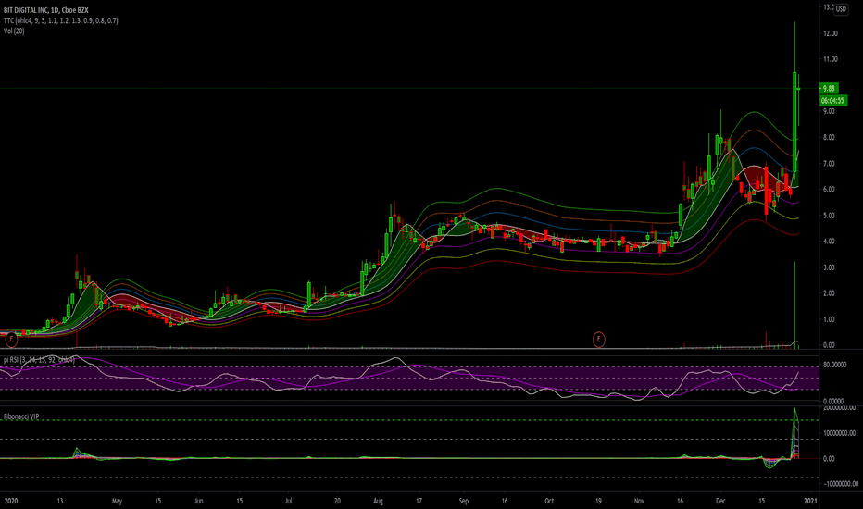Click the Dec date axis label

coord(720,502)
